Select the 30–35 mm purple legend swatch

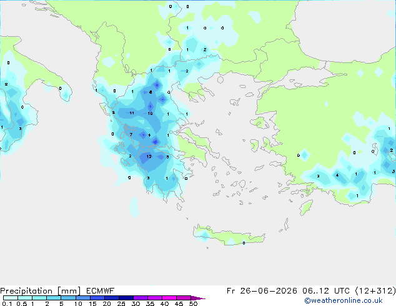pyautogui.click(x=141, y=298)
